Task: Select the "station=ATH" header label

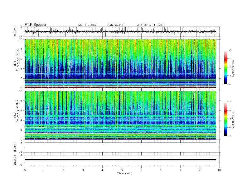Action: (x=116, y=25)
